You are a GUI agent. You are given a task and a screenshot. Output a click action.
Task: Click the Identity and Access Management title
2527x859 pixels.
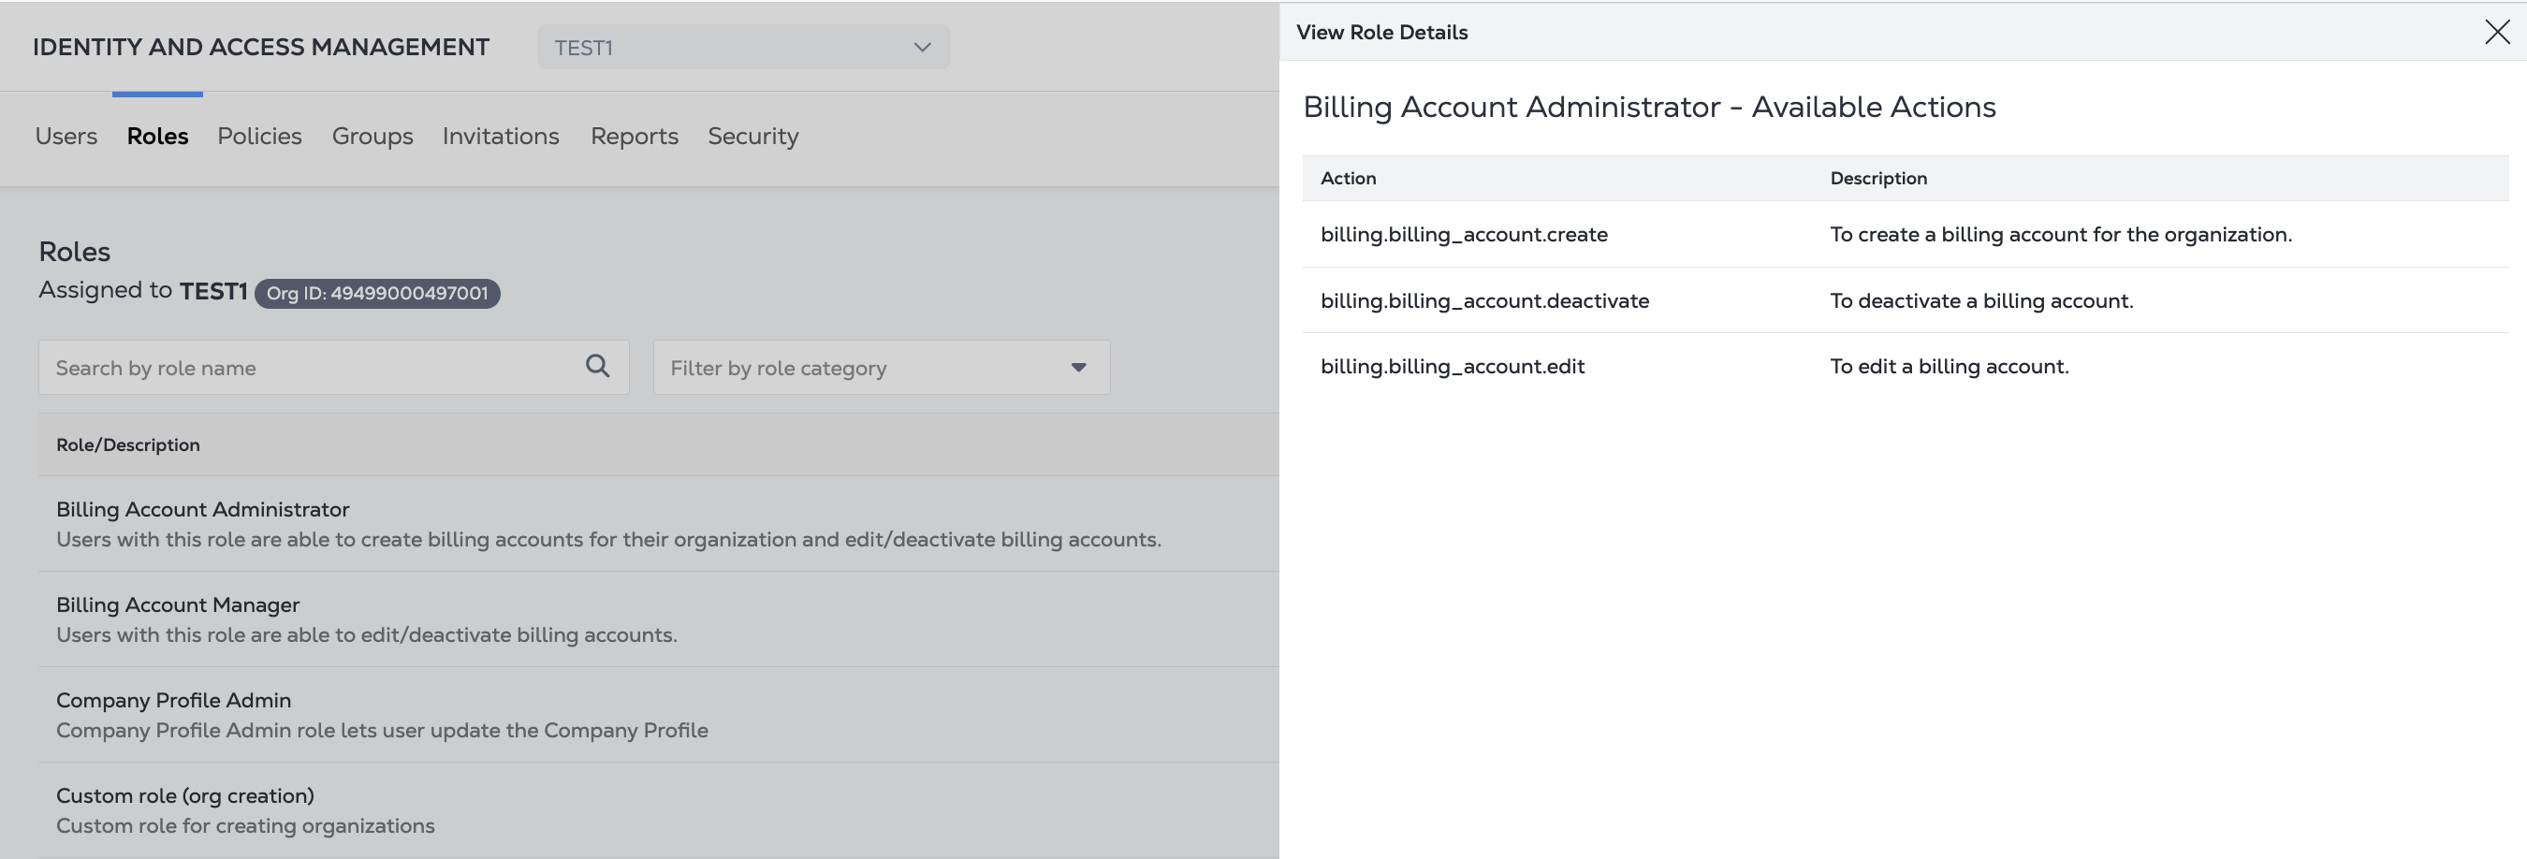(x=261, y=47)
